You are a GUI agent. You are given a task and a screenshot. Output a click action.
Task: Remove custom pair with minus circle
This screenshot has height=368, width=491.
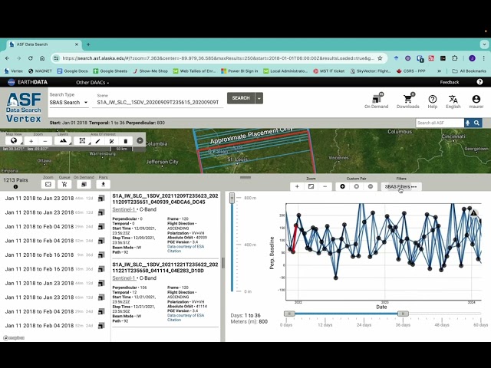[371, 186]
